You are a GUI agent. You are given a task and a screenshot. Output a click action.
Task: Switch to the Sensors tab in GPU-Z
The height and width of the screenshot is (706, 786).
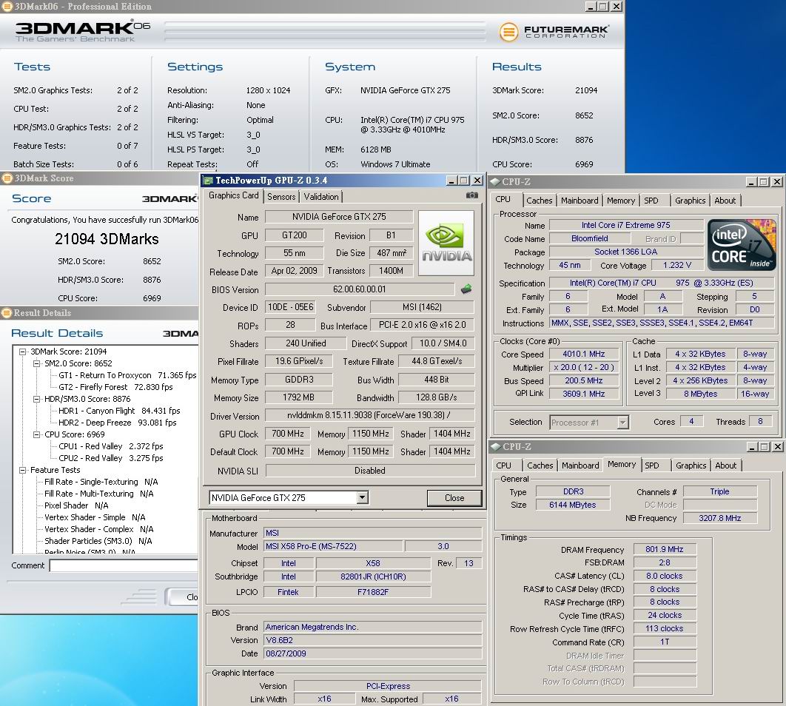(281, 197)
